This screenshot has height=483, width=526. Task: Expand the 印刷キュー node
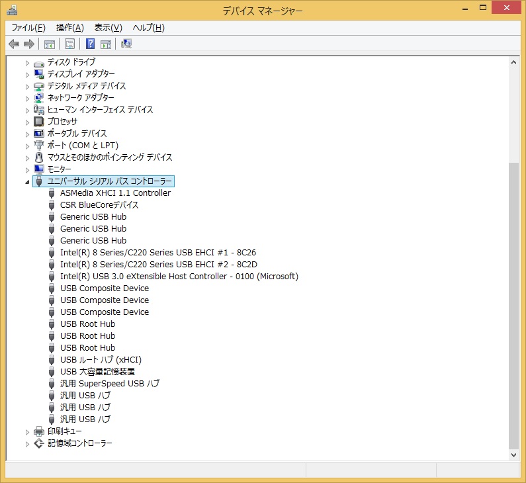(27, 432)
